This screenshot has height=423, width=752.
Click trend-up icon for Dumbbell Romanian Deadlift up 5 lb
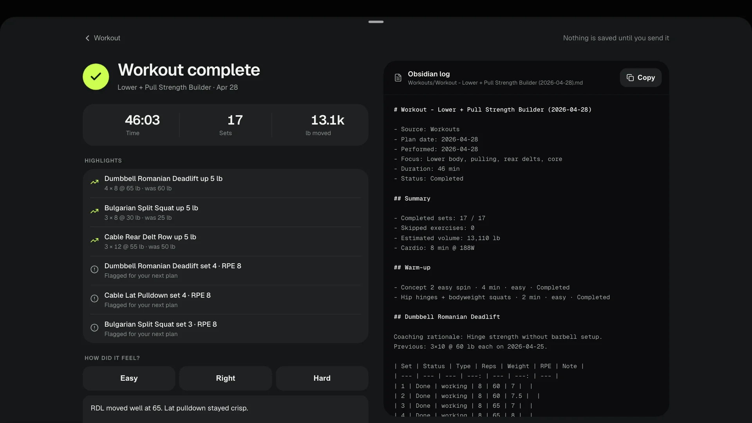[94, 182]
